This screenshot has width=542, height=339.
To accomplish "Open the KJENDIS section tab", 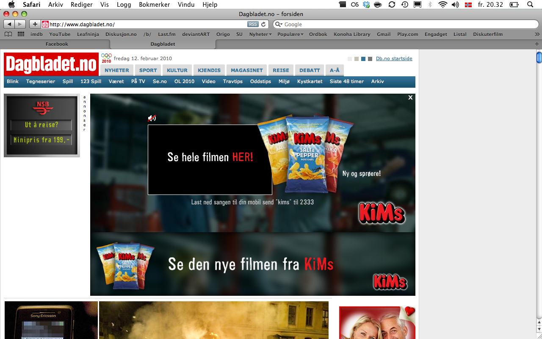I will click(x=209, y=70).
